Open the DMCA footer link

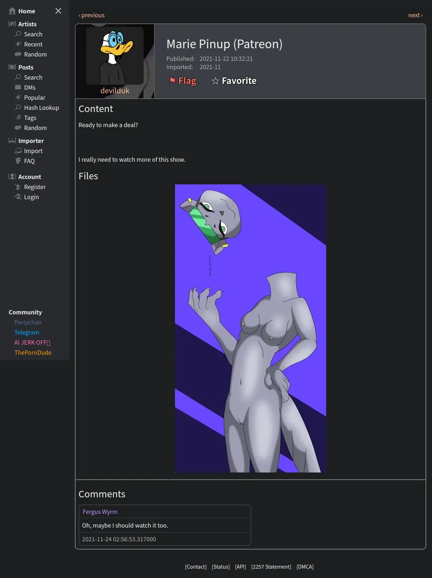pos(305,567)
